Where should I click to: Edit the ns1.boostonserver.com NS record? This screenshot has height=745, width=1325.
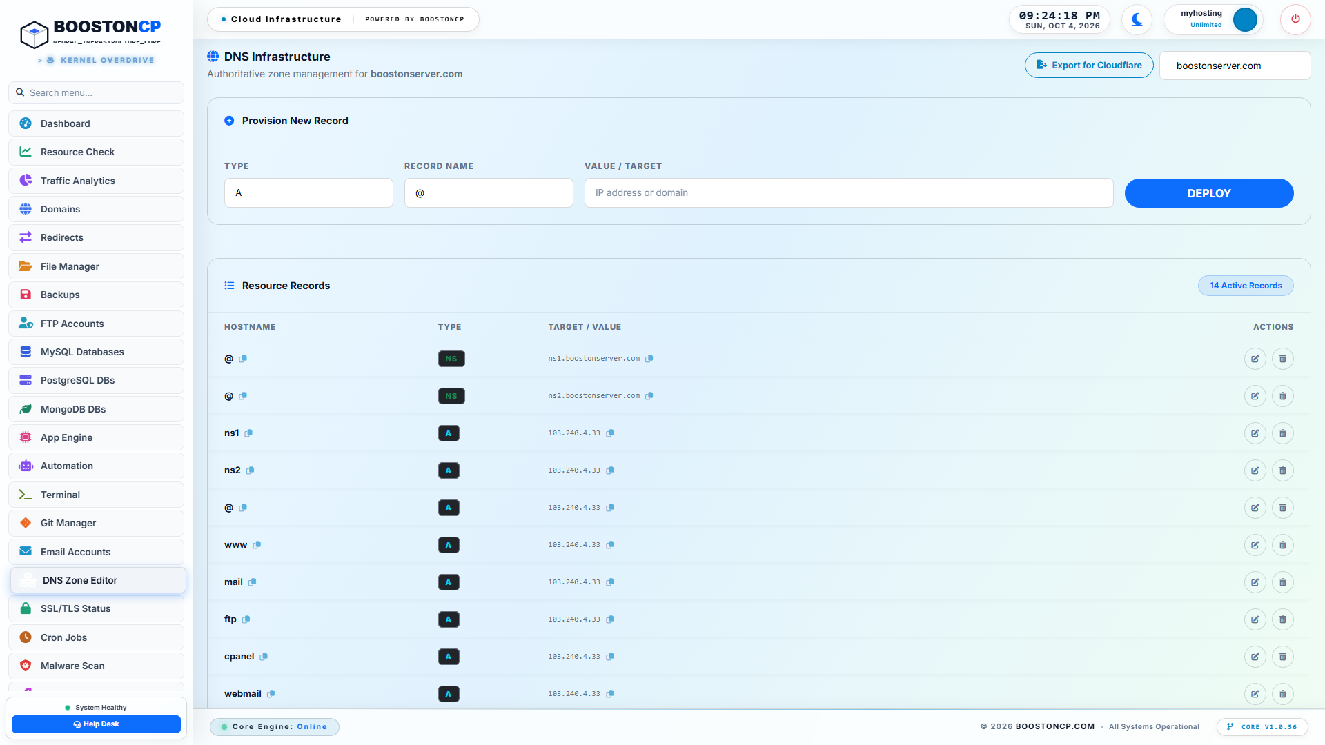click(x=1255, y=359)
